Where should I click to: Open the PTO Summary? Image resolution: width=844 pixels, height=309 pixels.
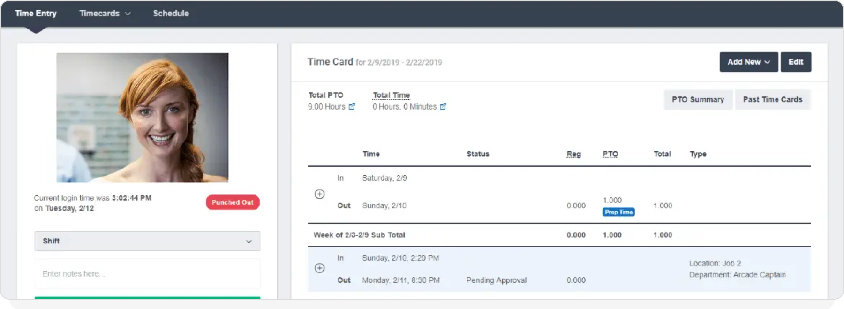[x=698, y=99]
